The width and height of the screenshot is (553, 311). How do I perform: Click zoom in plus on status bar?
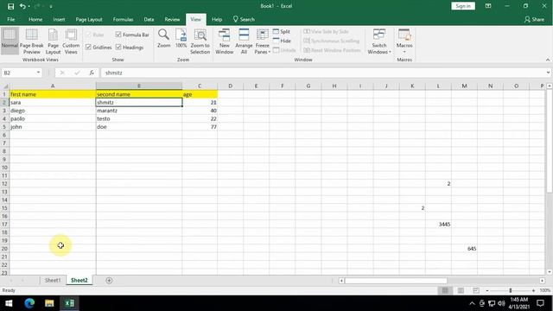point(533,290)
